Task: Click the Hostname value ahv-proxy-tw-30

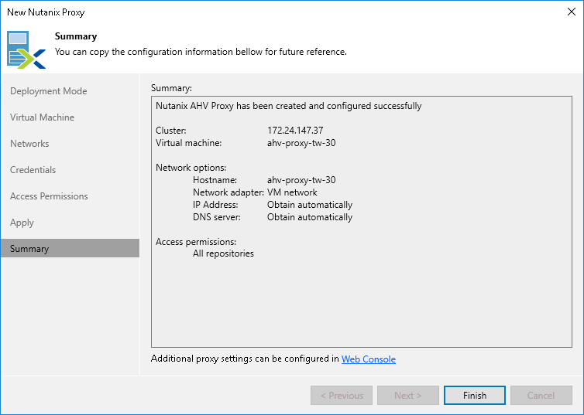Action: point(301,180)
